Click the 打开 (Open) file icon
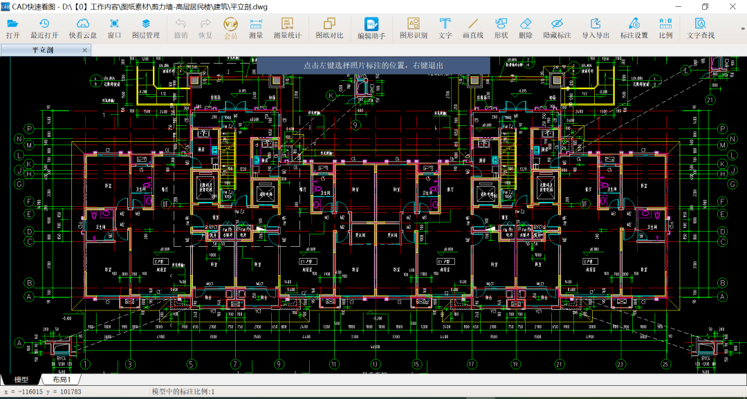The height and width of the screenshot is (399, 747). tap(12, 28)
